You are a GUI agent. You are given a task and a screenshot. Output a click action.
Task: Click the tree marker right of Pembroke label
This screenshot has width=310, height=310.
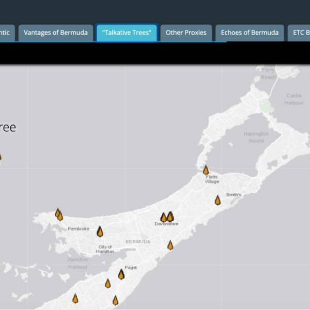coord(100,231)
